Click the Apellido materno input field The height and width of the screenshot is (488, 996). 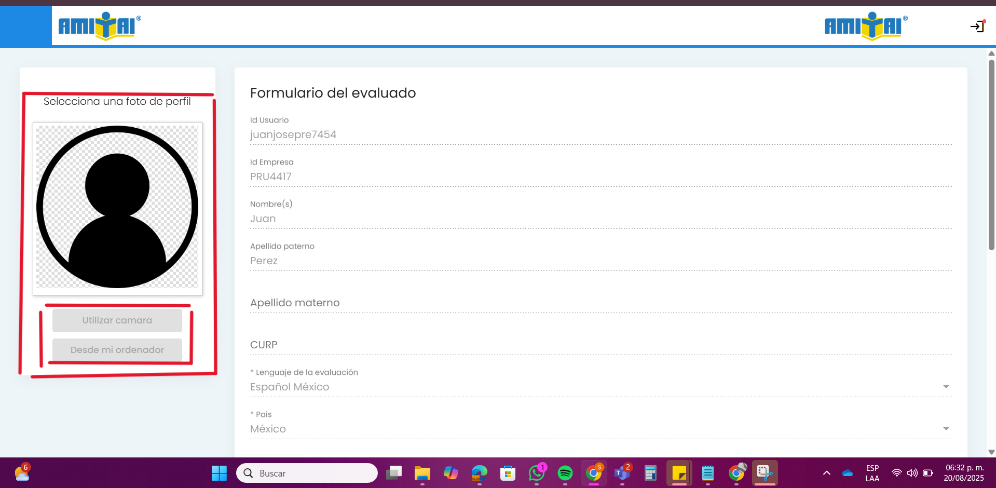601,303
